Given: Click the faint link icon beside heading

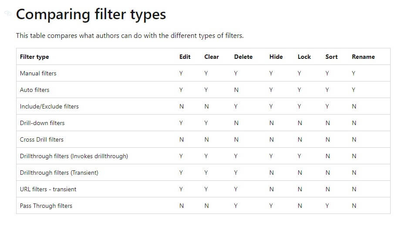Looking at the screenshot, I should pos(8,13).
